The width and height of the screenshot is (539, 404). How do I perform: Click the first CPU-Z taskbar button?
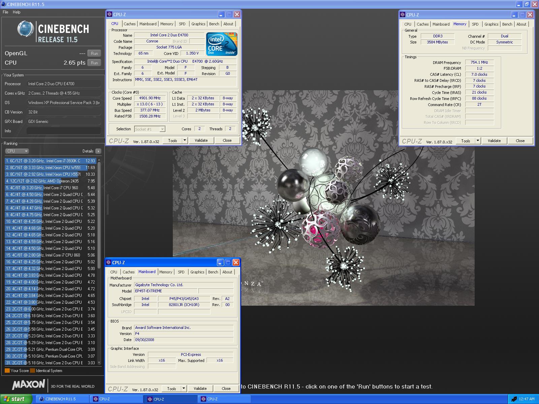click(x=116, y=399)
